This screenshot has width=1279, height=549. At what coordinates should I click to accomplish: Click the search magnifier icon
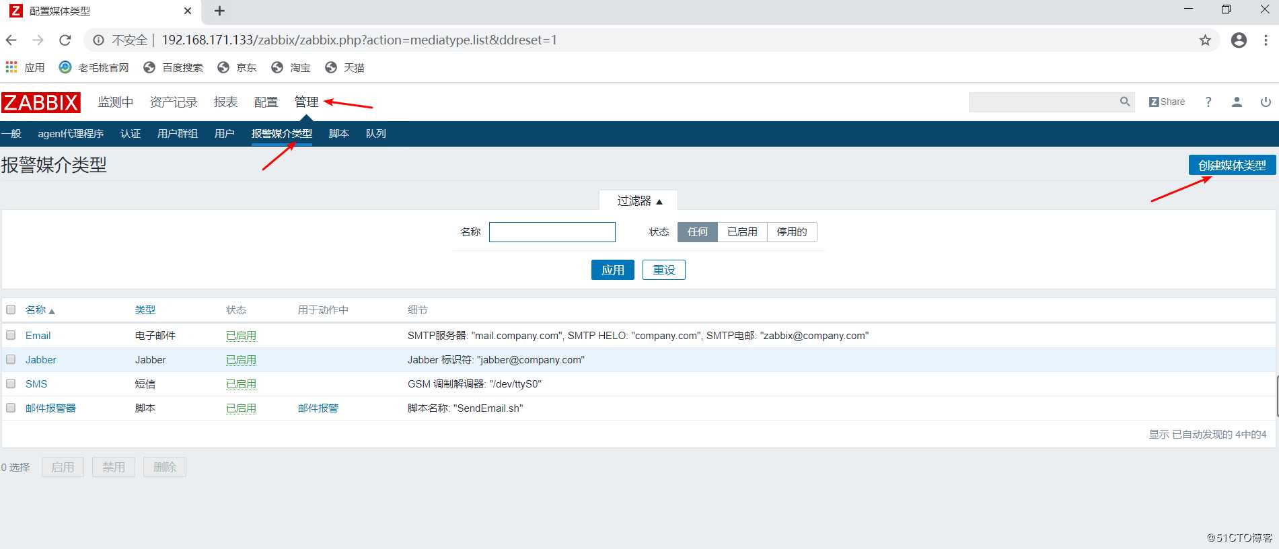[1124, 102]
